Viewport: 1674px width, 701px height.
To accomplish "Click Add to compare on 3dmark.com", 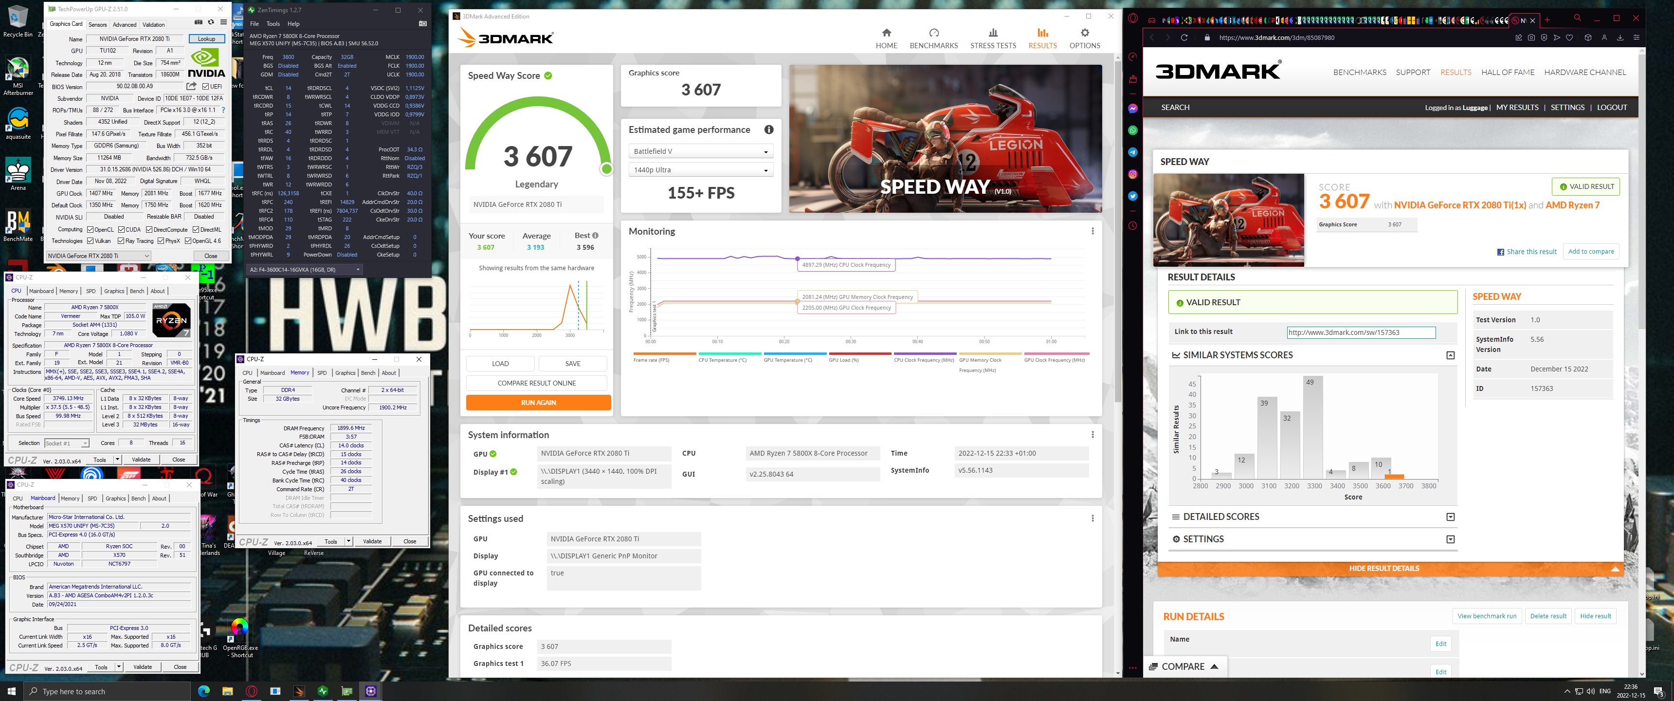I will (x=1590, y=252).
